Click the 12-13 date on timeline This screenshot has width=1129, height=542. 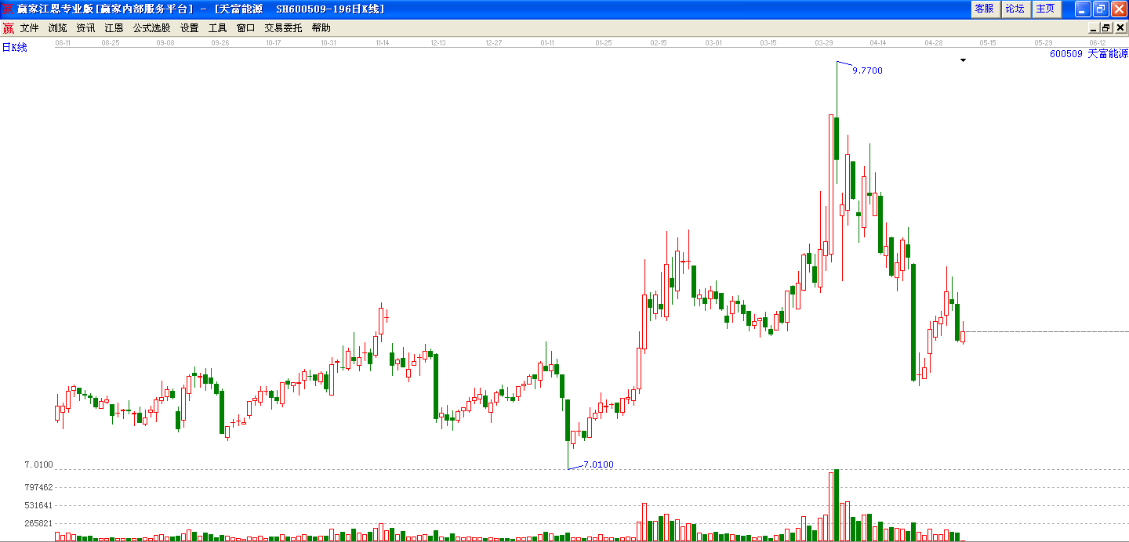438,43
